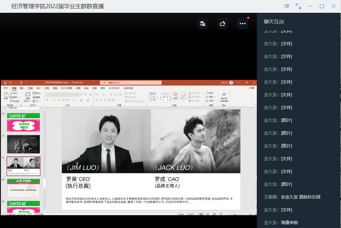The width and height of the screenshot is (341, 228).
Task: Open the Arrange dropdown in the ribbon
Action: point(175,96)
